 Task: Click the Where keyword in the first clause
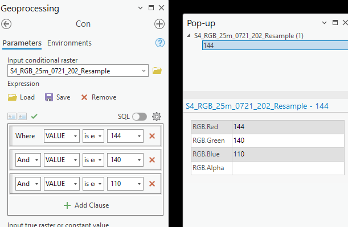coord(25,136)
